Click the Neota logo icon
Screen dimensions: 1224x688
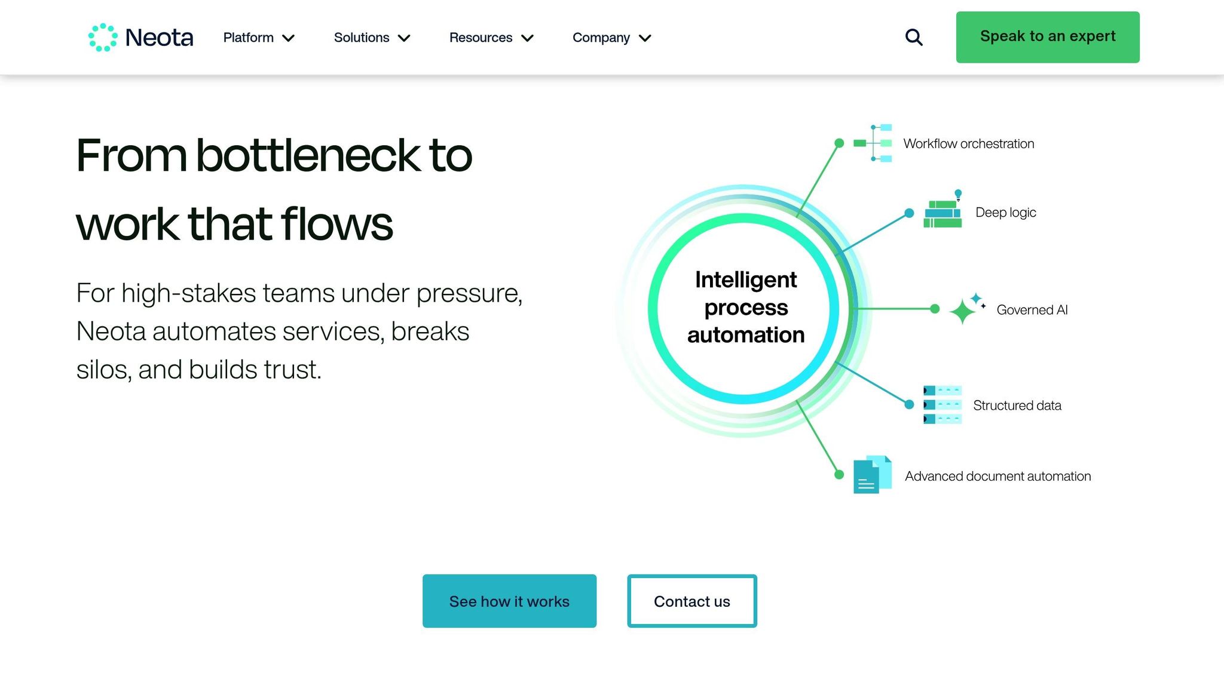tap(103, 37)
